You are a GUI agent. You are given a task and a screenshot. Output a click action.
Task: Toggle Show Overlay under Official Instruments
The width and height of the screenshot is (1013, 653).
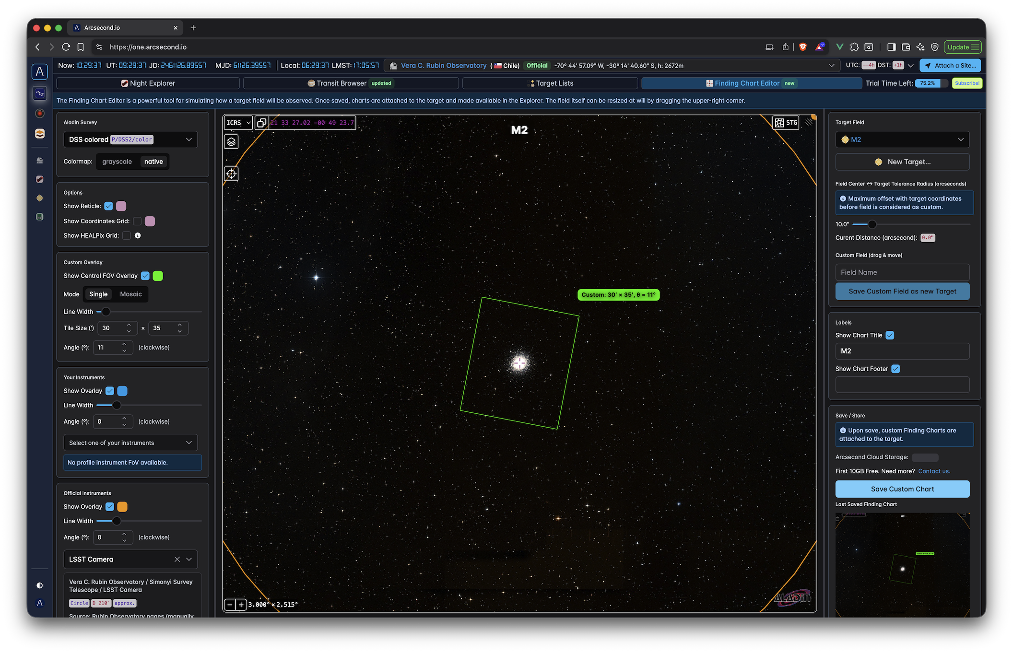[x=110, y=507]
